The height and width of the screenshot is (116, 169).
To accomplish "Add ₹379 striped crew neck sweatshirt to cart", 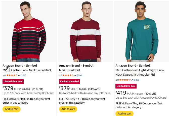I will [x=12, y=109].
